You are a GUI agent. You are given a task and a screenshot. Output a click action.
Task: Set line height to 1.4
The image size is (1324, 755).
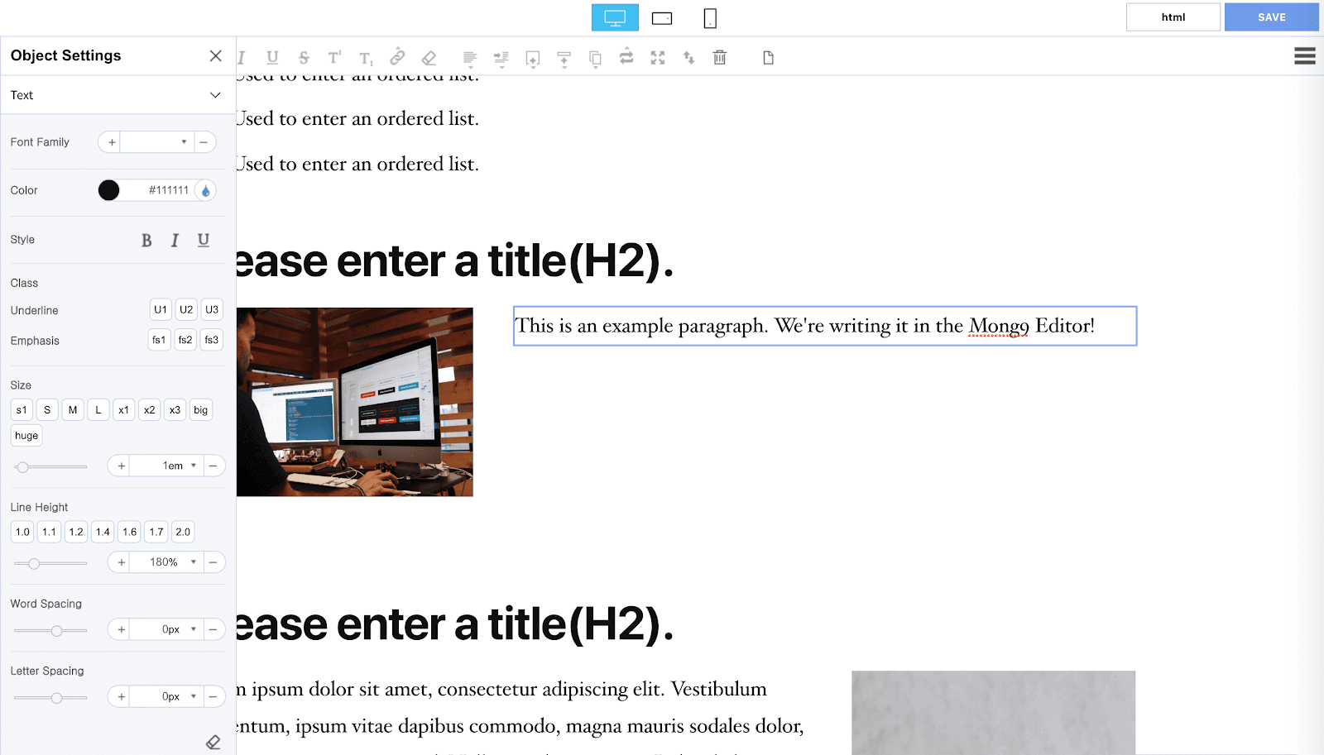103,532
